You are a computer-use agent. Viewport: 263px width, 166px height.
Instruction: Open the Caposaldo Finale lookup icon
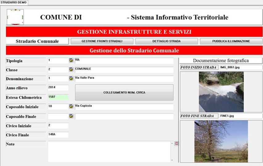71,116
